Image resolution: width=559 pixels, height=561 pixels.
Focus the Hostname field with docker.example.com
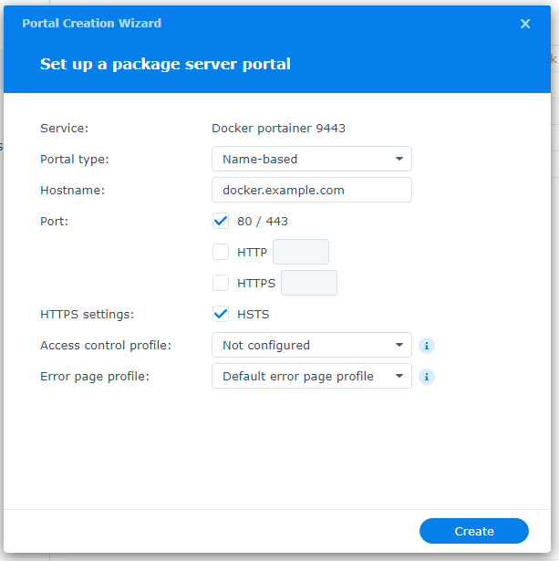click(312, 190)
